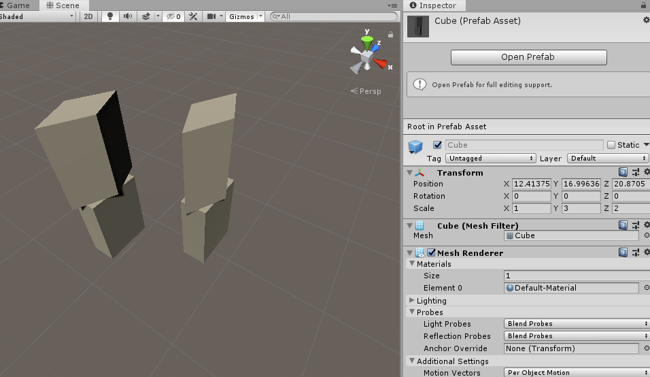Collapse the Transform component foldout
The width and height of the screenshot is (650, 377).
(409, 173)
